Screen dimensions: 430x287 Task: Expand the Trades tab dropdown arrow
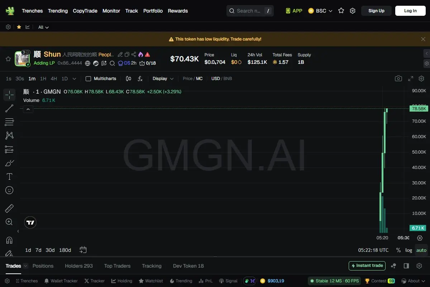[x=25, y=266]
